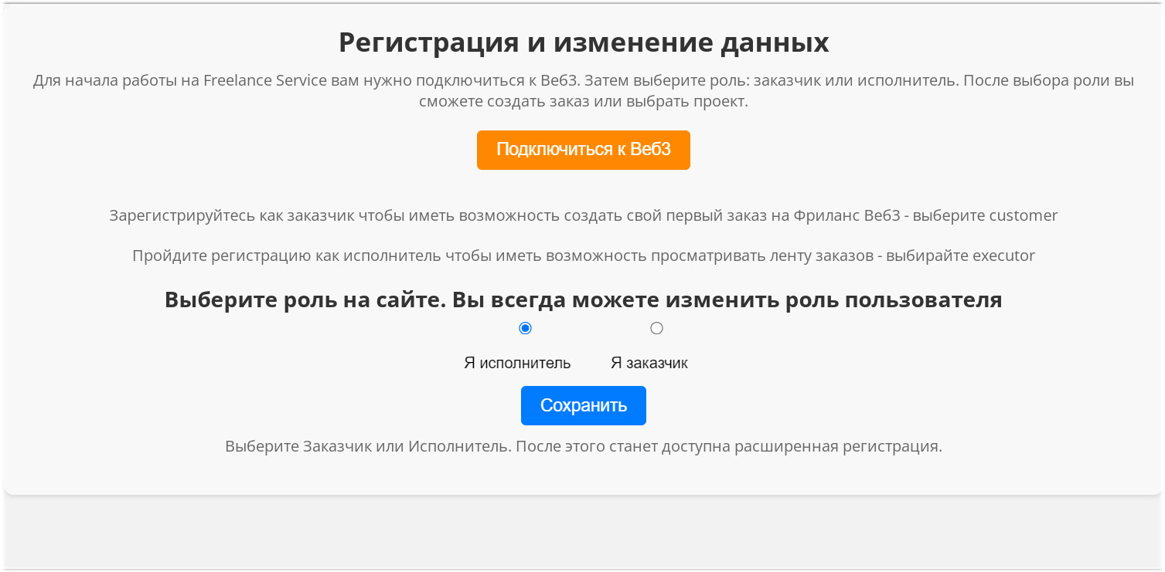This screenshot has height=572, width=1165.
Task: Mark yourself as executor using the left radio
Action: click(526, 328)
